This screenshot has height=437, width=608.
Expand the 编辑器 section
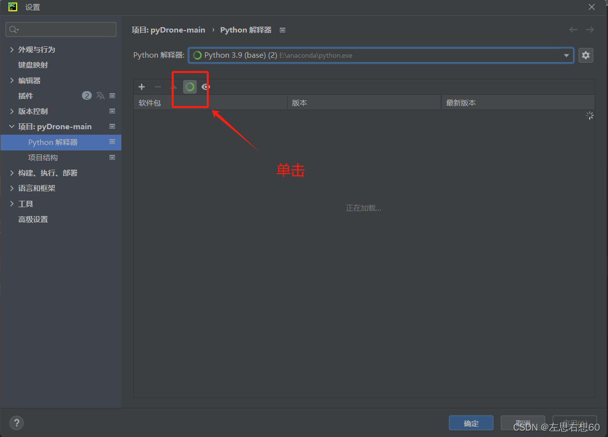coord(12,80)
